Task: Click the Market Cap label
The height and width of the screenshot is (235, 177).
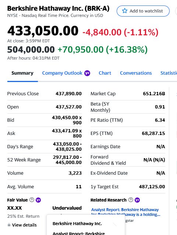Action: (x=103, y=94)
